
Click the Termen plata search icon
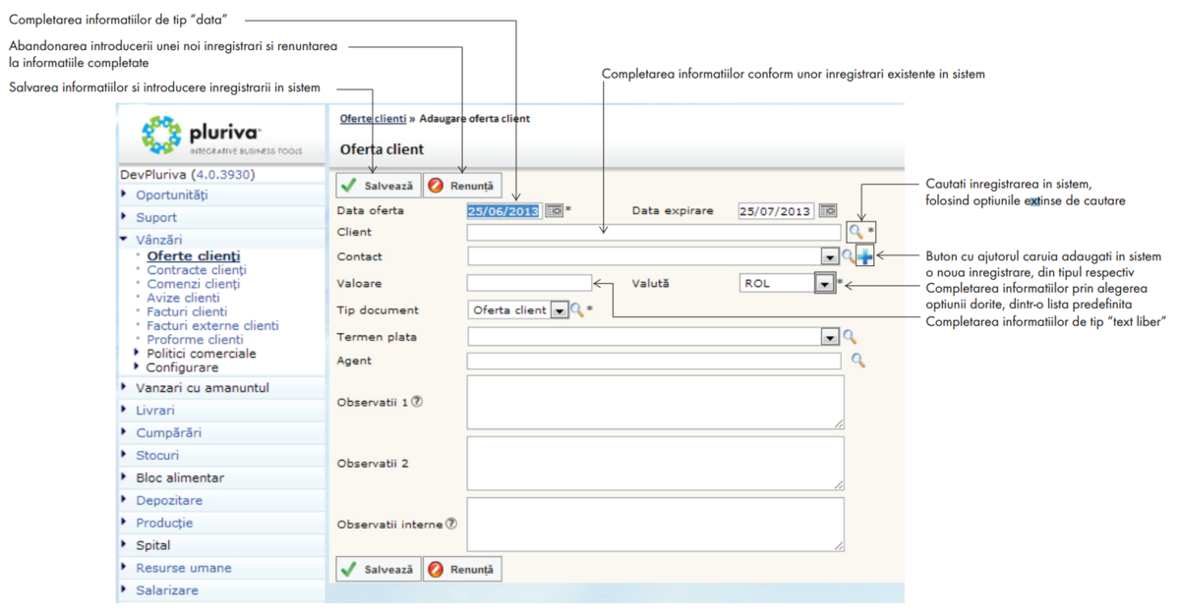[850, 337]
